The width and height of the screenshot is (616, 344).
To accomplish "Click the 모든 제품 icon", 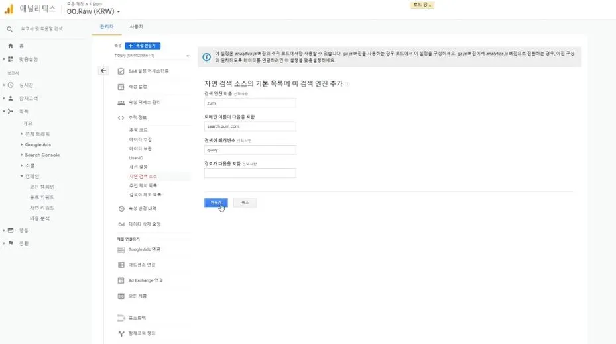I will [121, 296].
